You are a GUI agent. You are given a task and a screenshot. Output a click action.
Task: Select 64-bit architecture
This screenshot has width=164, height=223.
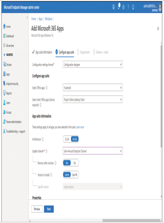[x=75, y=139]
